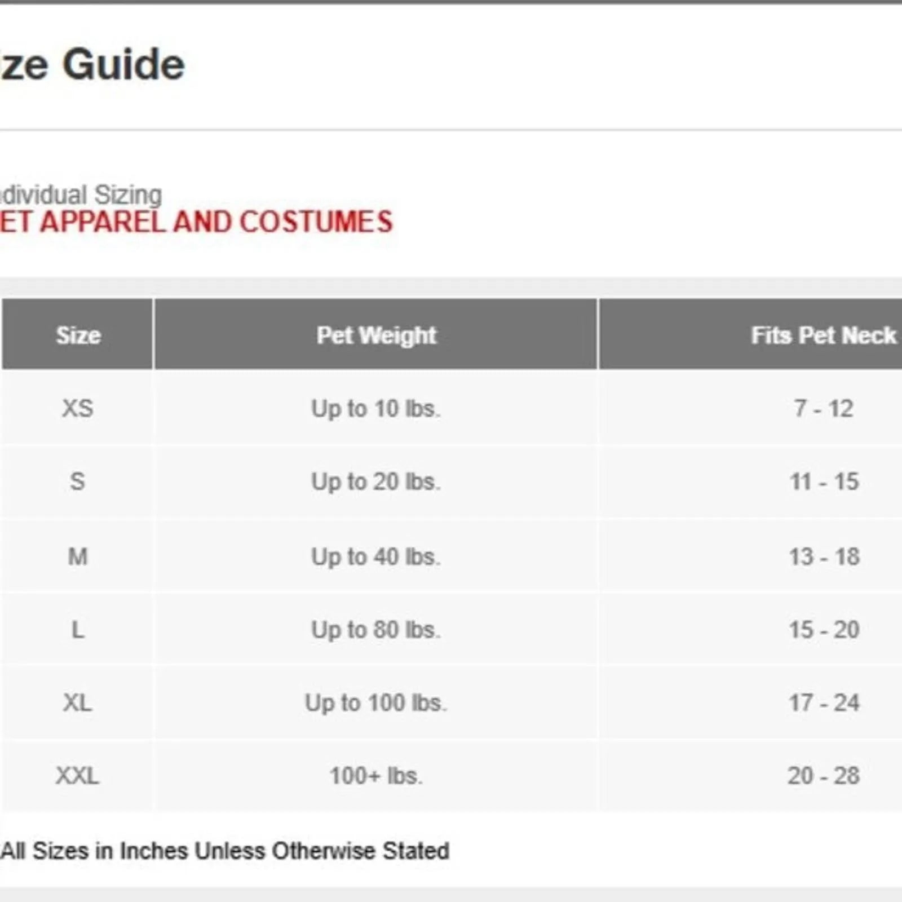Click the Size Guide heading
Image resolution: width=902 pixels, height=902 pixels.
tap(93, 65)
